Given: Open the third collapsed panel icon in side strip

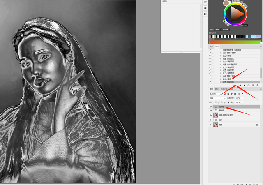Looking at the screenshot, I should (x=205, y=14).
